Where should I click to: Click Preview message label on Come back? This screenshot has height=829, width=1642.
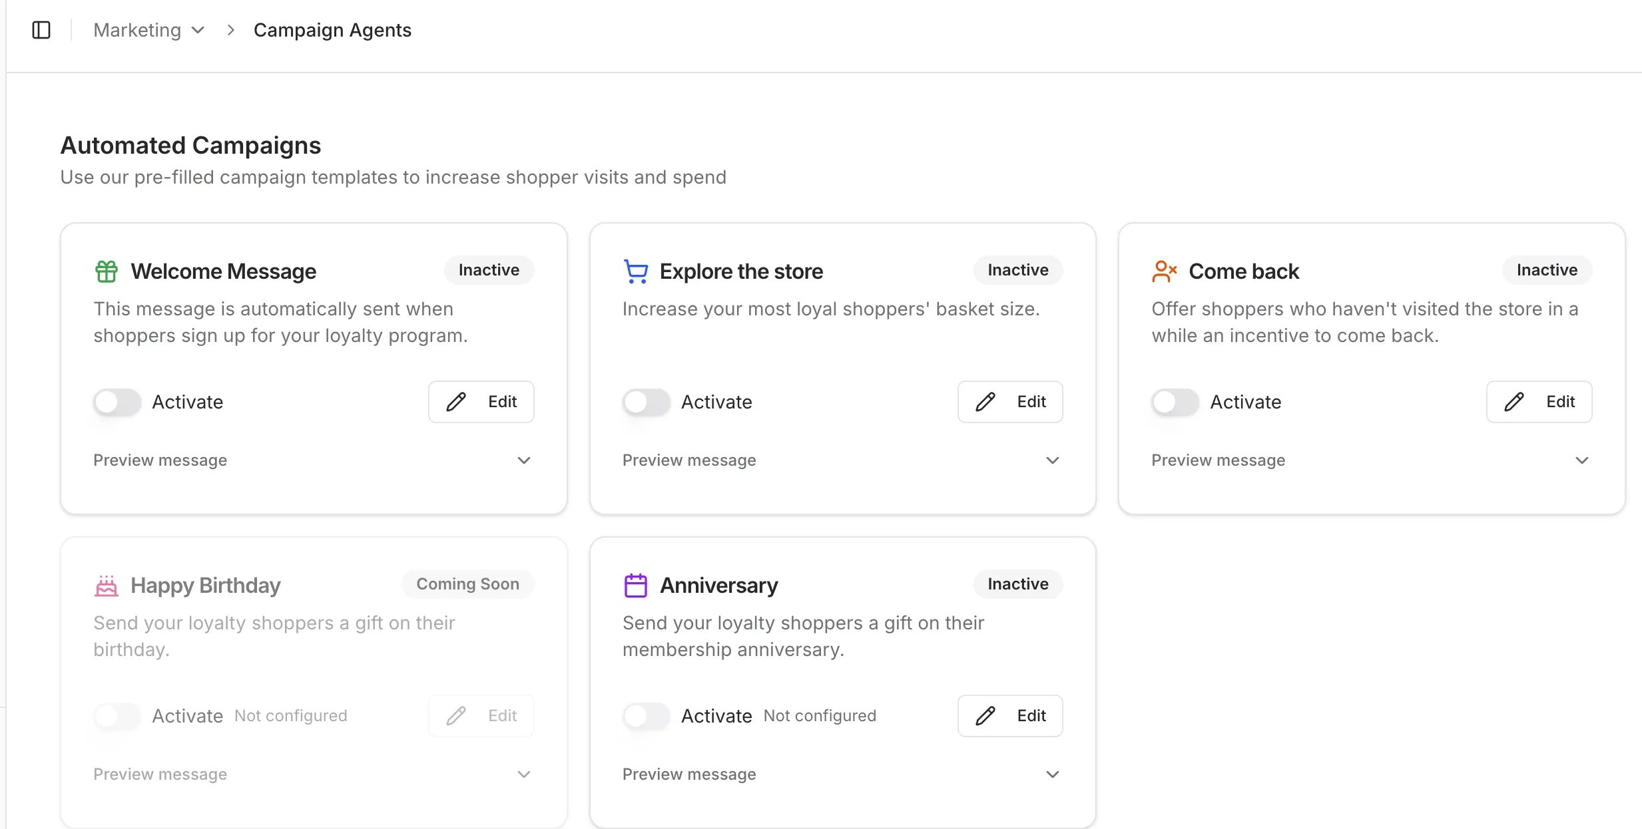[1219, 460]
